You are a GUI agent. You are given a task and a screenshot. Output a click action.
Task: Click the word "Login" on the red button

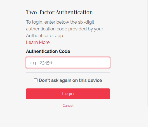coord(68,94)
